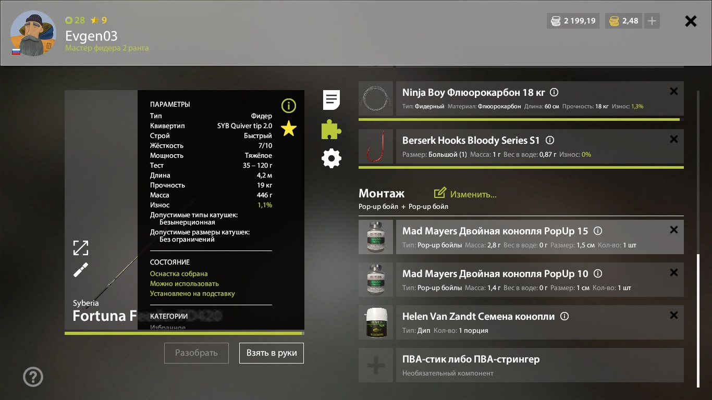This screenshot has height=400, width=712.
Task: Click the gold coins balance 2,48
Action: pos(623,21)
